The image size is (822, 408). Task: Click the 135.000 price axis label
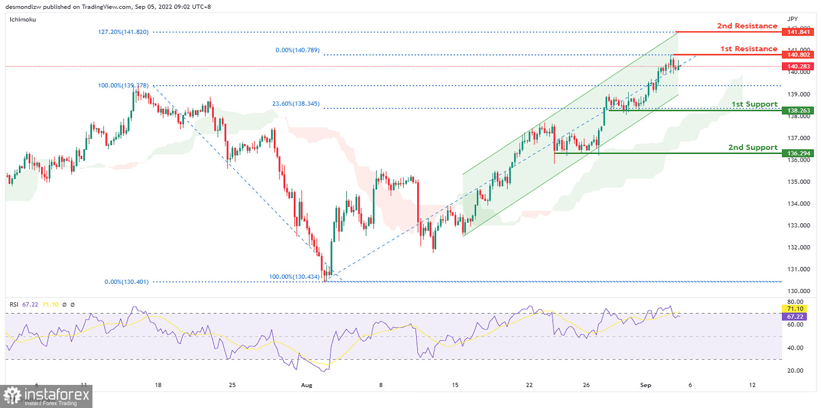click(x=798, y=182)
